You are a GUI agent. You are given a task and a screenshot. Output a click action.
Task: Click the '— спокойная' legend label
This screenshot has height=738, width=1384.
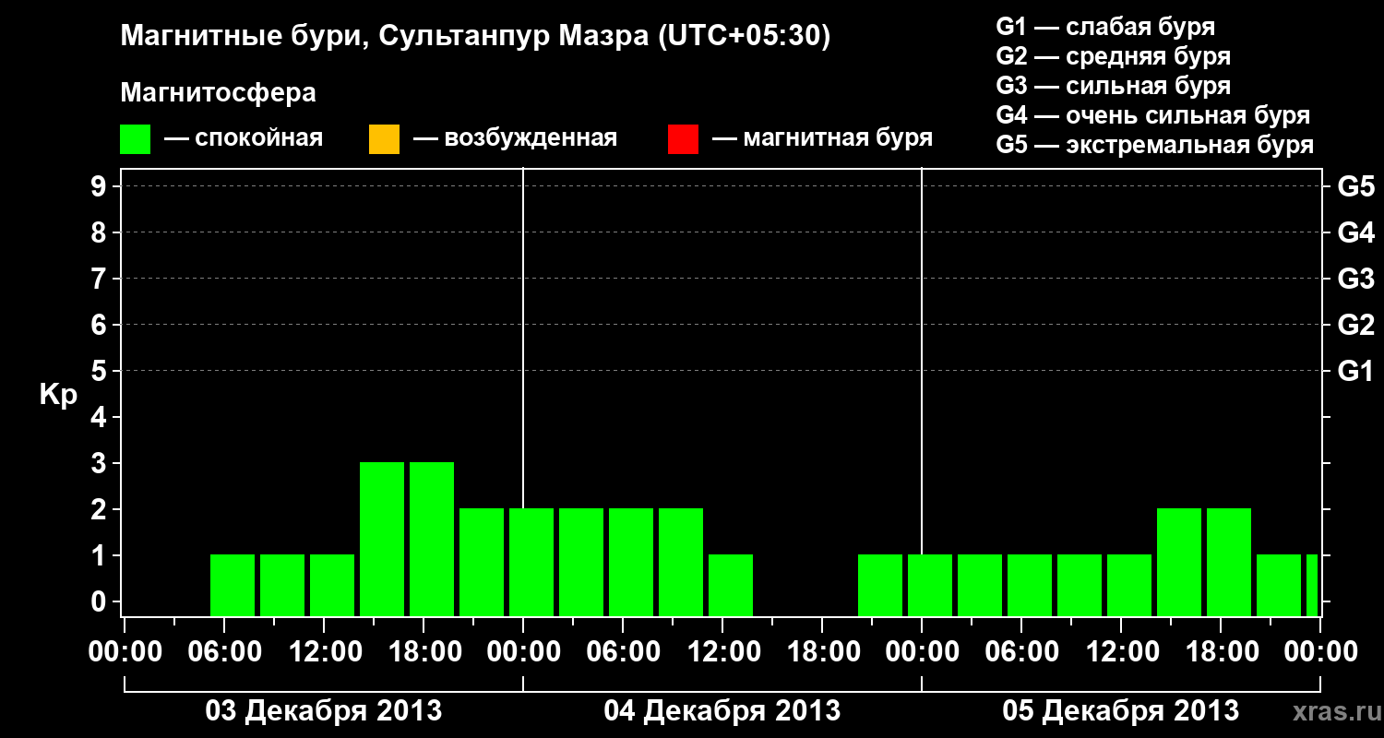(244, 138)
